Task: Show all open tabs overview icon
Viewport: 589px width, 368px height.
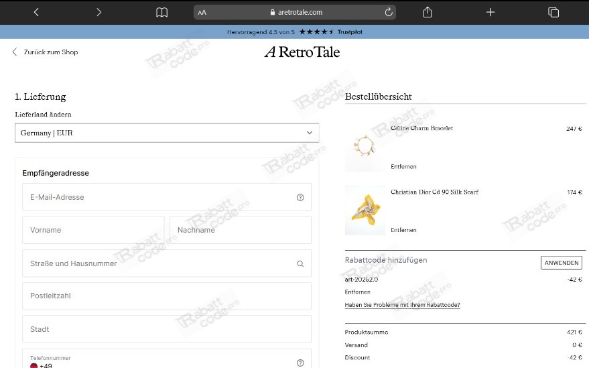Action: point(553,12)
